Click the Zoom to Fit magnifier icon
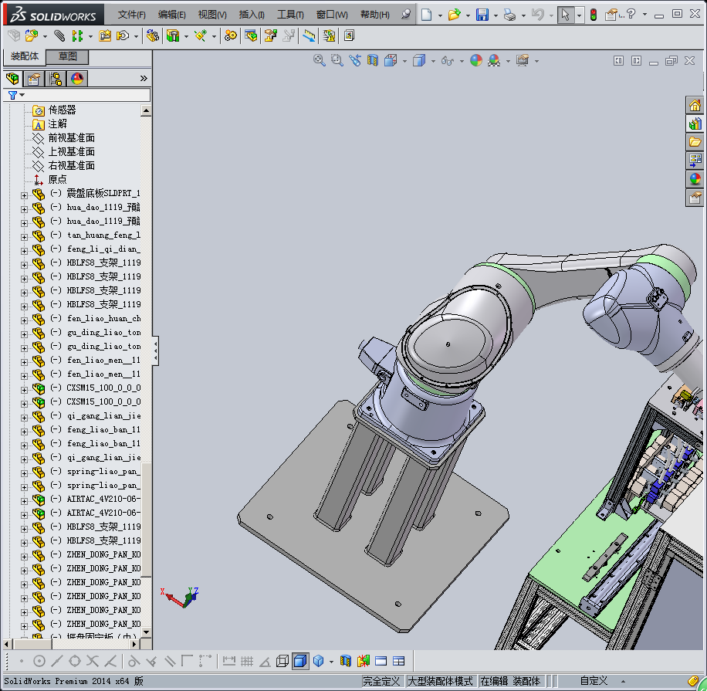This screenshot has height=691, width=707. point(319,60)
